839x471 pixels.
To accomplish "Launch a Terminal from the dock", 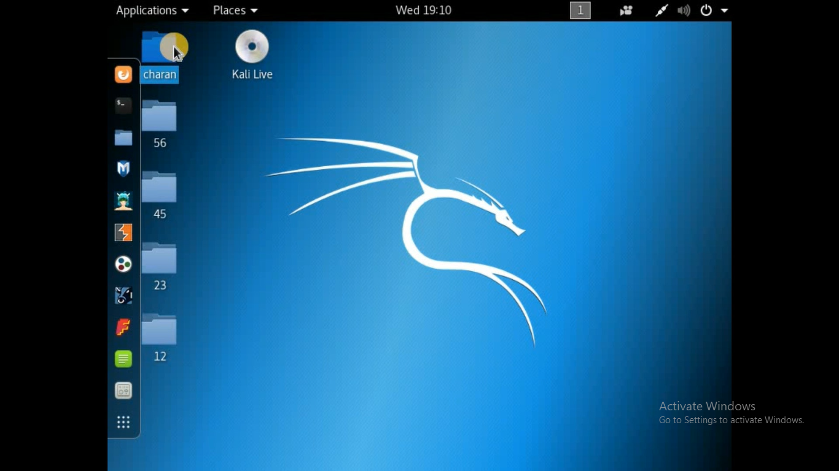I will [123, 105].
